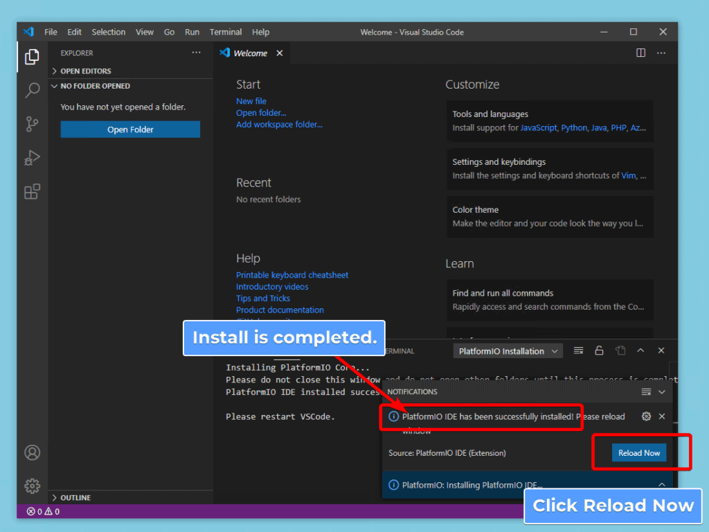Image resolution: width=709 pixels, height=532 pixels.
Task: Open the Introductory videos link
Action: 272,287
